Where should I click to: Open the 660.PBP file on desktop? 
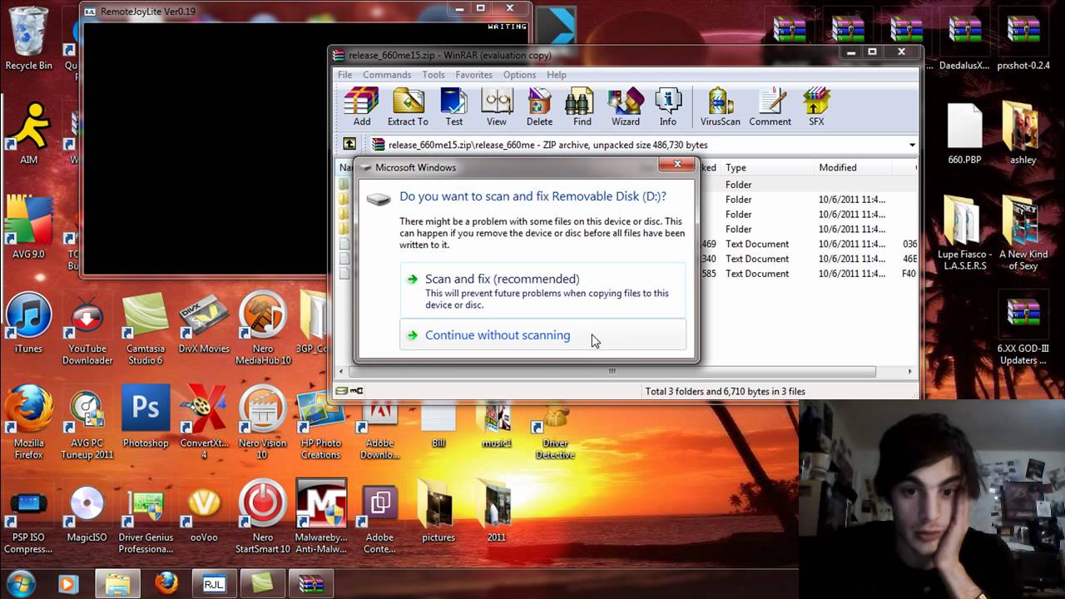click(965, 133)
